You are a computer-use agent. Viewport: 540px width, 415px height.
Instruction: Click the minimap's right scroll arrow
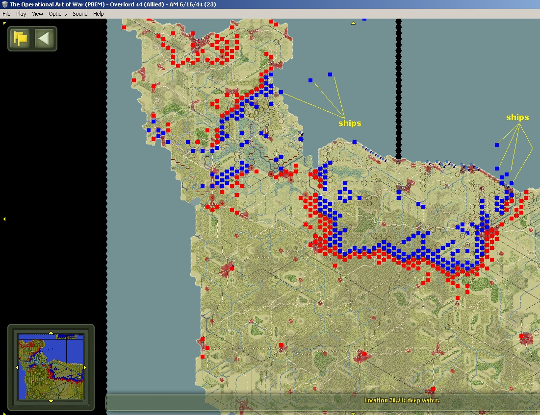85,367
